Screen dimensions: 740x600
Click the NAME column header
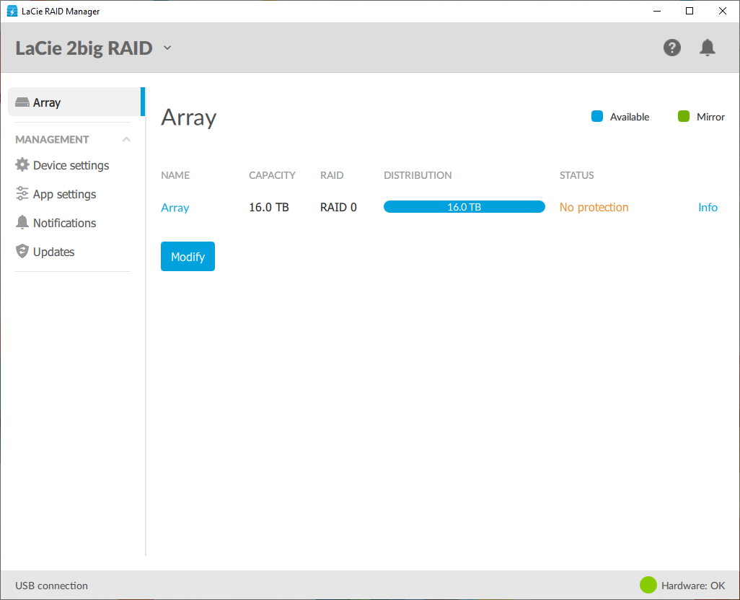[x=175, y=175]
